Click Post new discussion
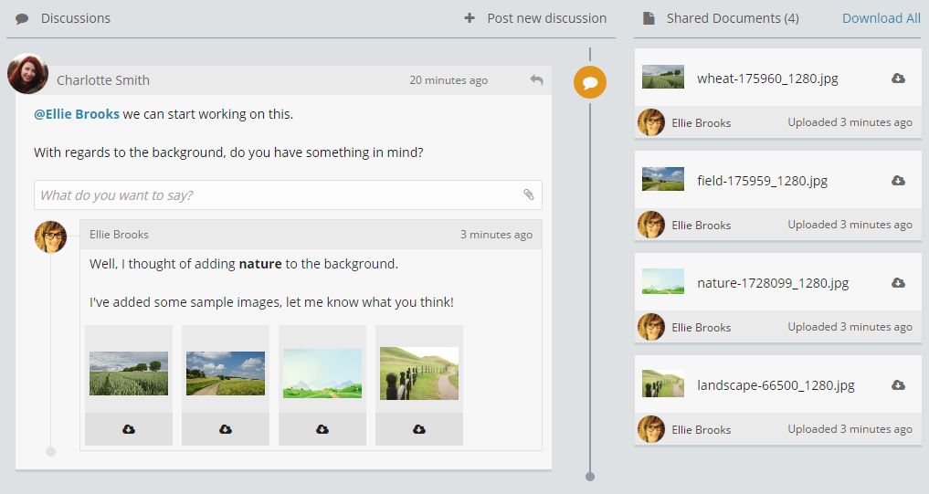 click(535, 18)
